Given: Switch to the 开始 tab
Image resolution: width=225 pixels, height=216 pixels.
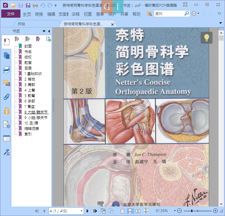Looking at the screenshot, I should (21, 24).
